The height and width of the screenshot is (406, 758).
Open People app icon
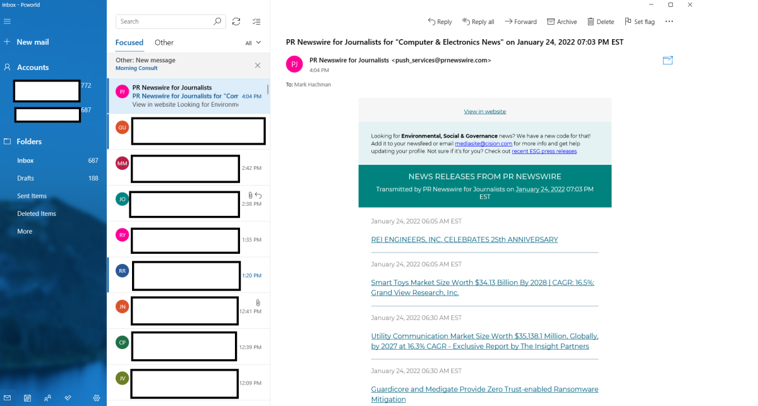[47, 398]
